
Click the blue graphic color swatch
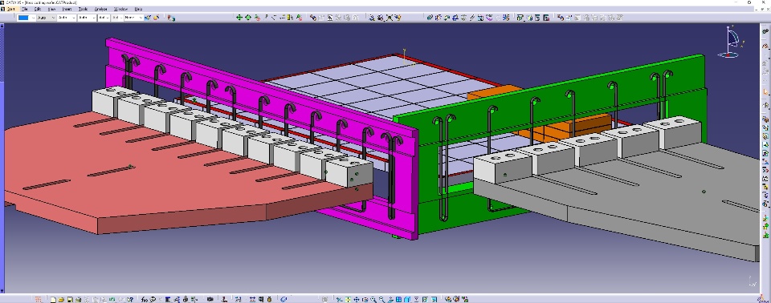pos(23,18)
